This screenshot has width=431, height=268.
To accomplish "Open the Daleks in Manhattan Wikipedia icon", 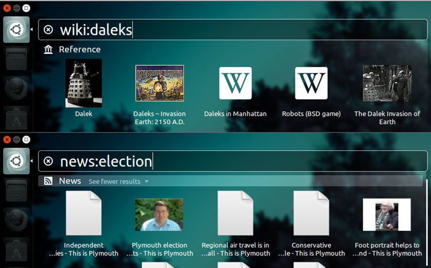I will click(235, 83).
